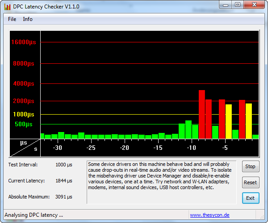The height and width of the screenshot is (223, 268).
Task: Click the driver warning message text box
Action: pos(162,182)
